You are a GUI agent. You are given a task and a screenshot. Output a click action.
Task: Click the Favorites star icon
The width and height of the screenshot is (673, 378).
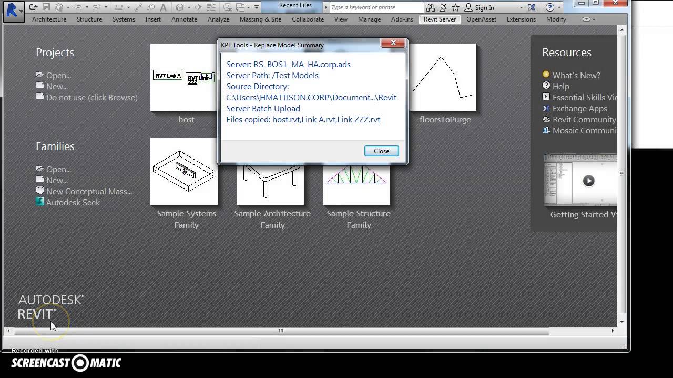point(455,7)
